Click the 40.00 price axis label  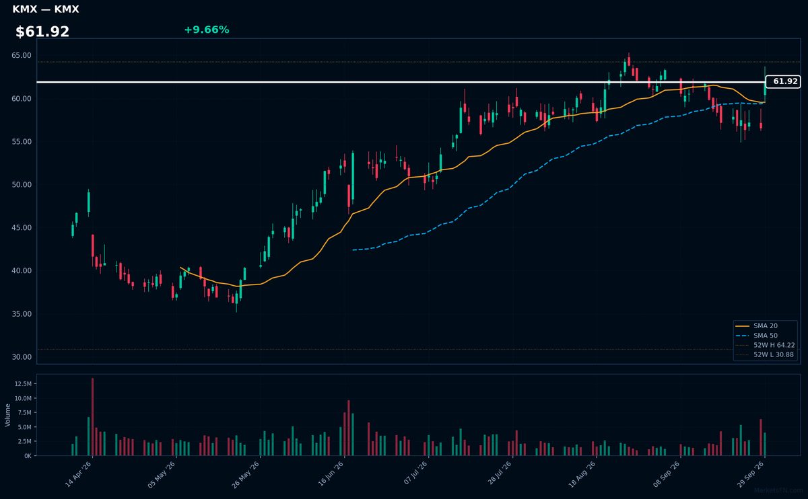point(22,270)
